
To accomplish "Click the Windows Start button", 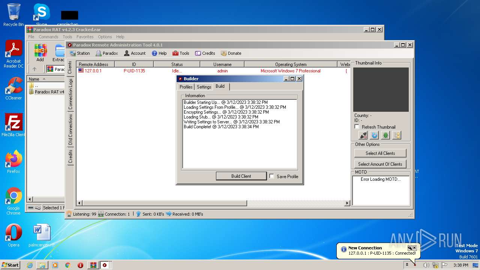I will coord(10,265).
